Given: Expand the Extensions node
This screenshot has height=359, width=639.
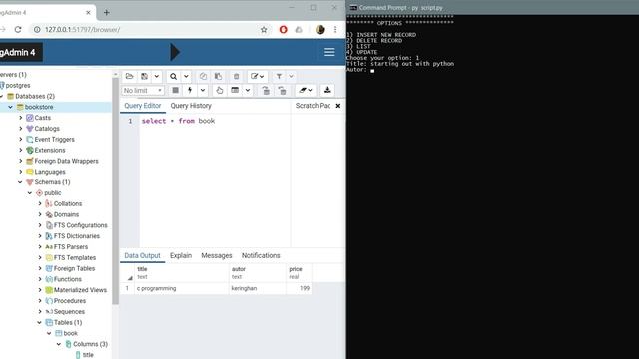Looking at the screenshot, I should [21, 150].
